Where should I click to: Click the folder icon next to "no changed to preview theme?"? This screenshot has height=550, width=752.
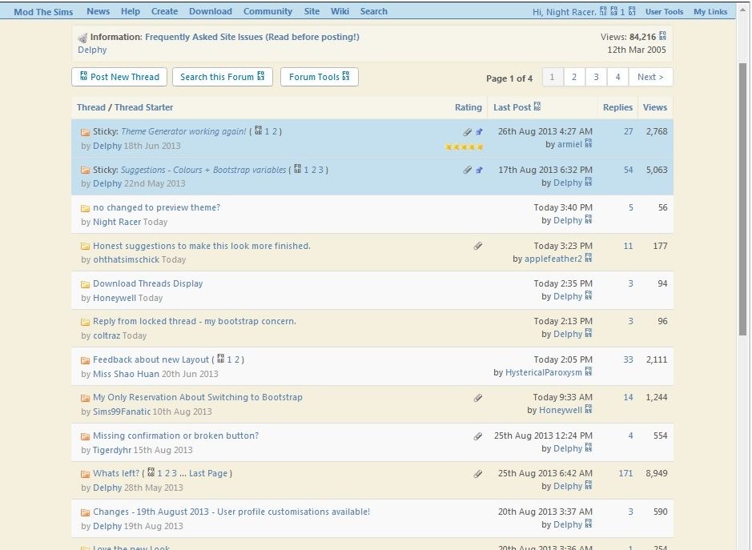[x=85, y=207]
